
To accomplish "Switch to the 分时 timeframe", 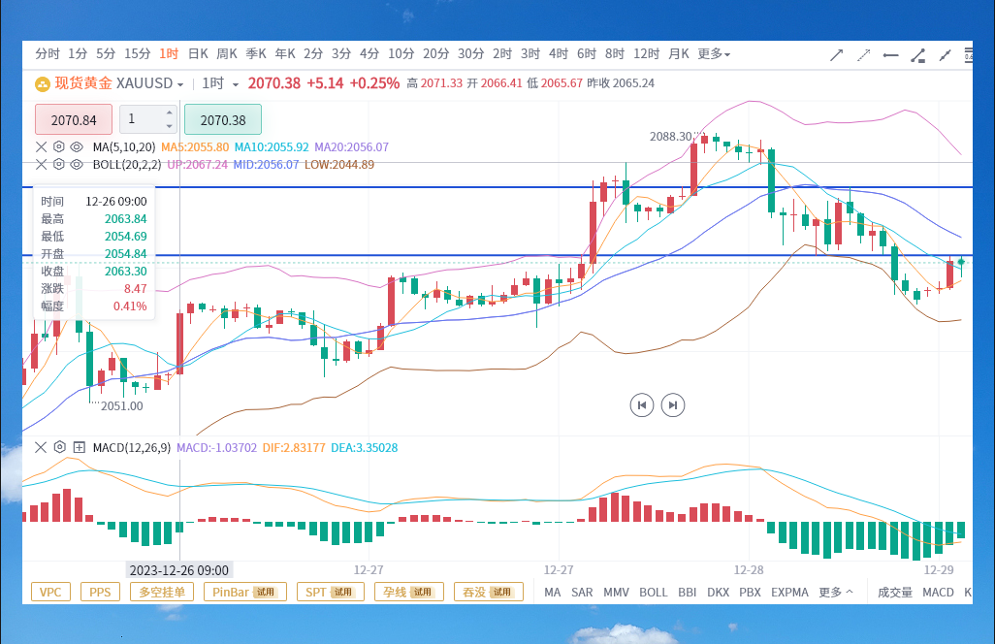I will 48,54.
